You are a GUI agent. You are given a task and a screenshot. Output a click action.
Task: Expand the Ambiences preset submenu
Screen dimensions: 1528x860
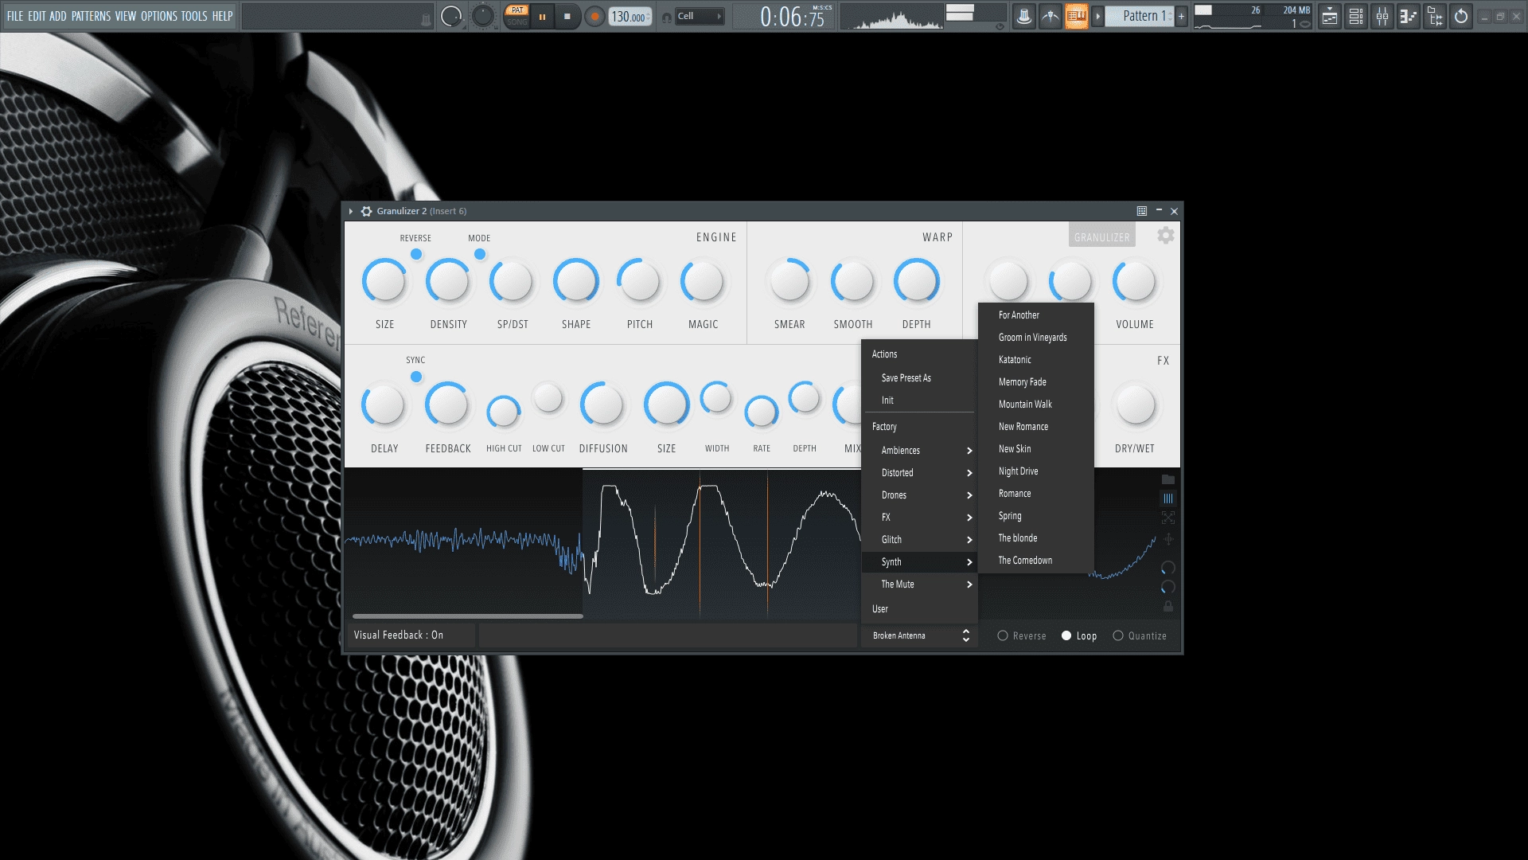click(x=919, y=451)
